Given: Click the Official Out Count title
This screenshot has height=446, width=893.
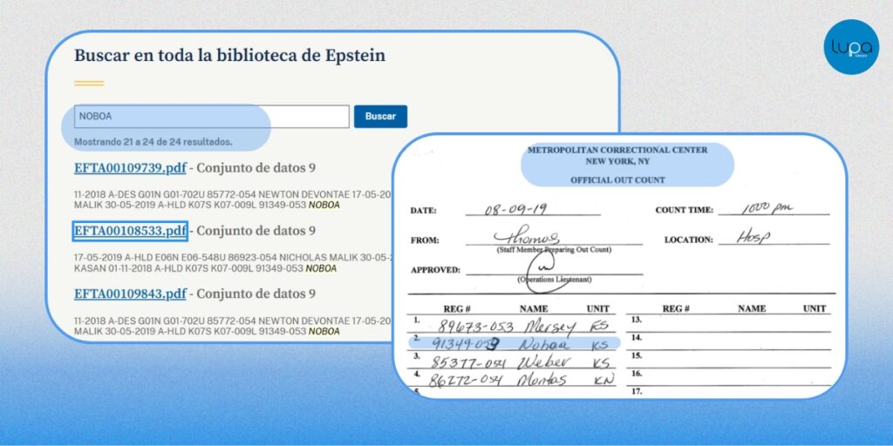Looking at the screenshot, I should point(617,180).
